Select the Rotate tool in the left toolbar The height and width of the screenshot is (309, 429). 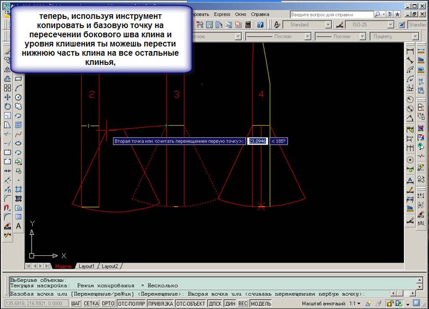pyautogui.click(x=7, y=106)
